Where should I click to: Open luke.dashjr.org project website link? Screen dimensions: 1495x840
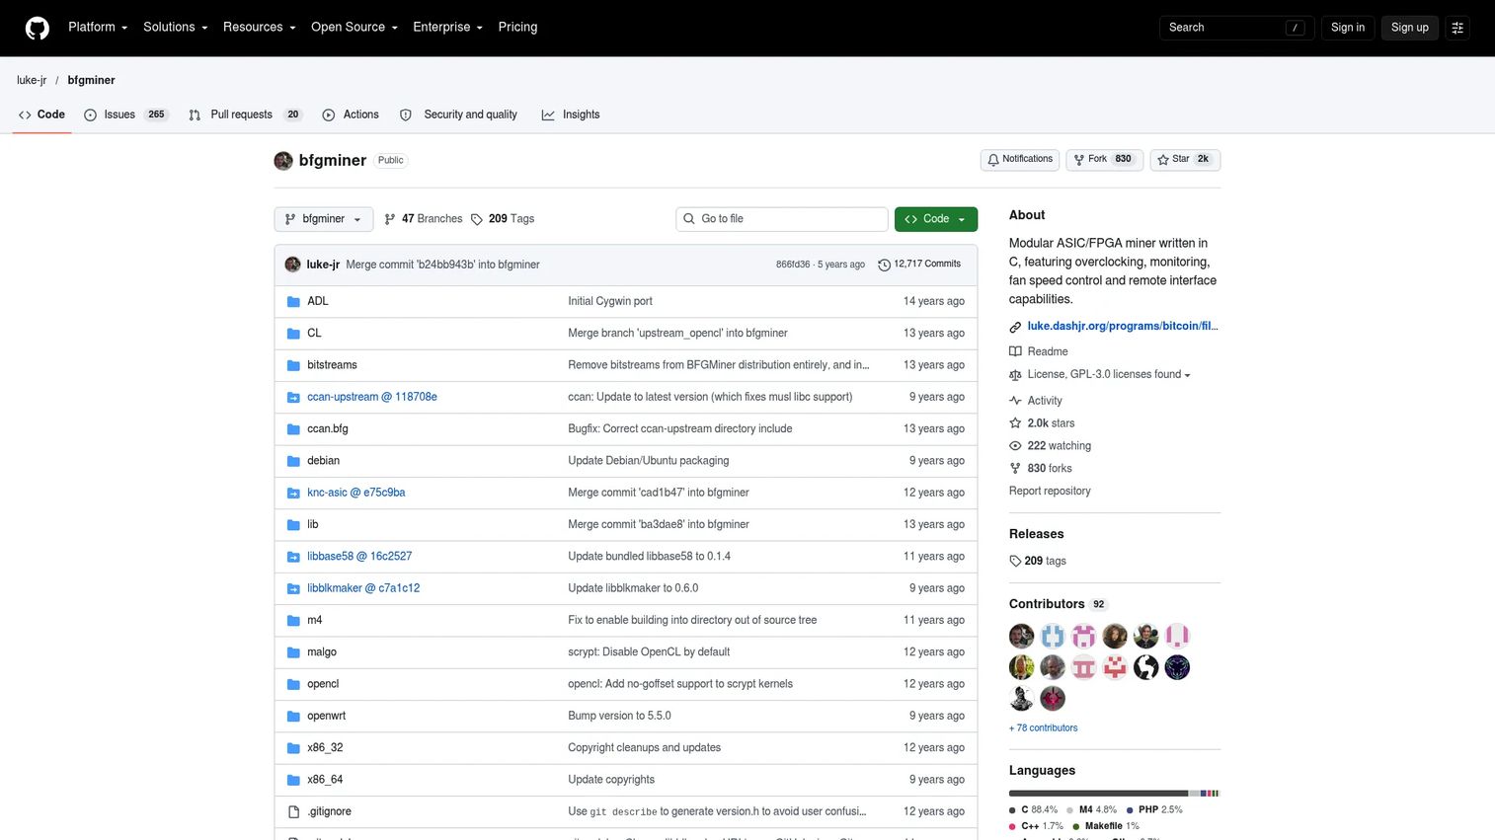pos(1123,327)
